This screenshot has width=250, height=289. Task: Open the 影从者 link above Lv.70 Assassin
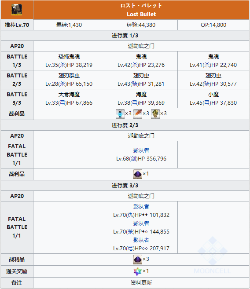141,223
